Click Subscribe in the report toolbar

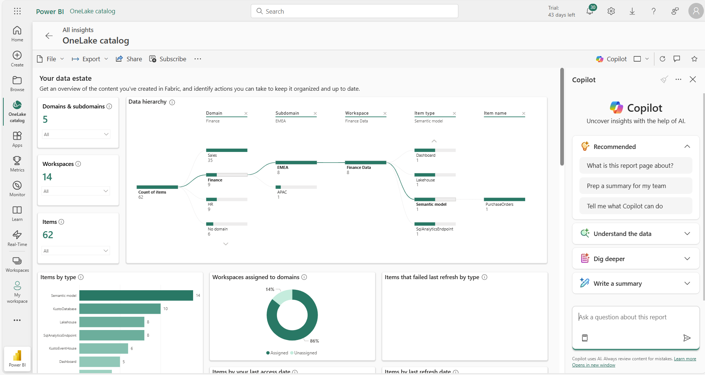[168, 59]
